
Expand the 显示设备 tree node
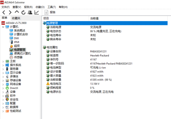3,73
